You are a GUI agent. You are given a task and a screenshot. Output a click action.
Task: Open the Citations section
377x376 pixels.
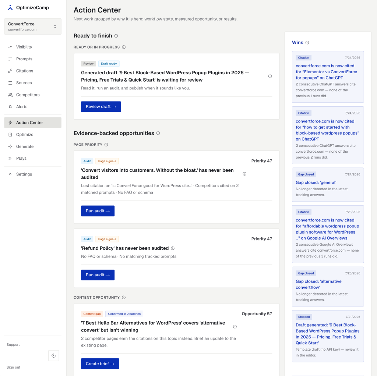pyautogui.click(x=33, y=71)
